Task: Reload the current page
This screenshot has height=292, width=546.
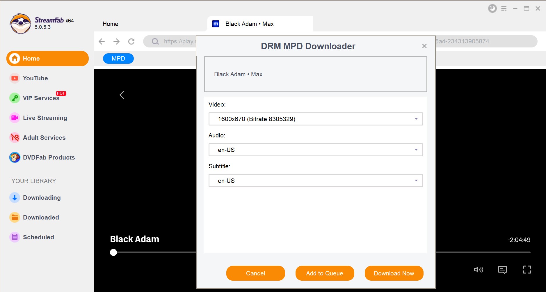Action: click(131, 41)
